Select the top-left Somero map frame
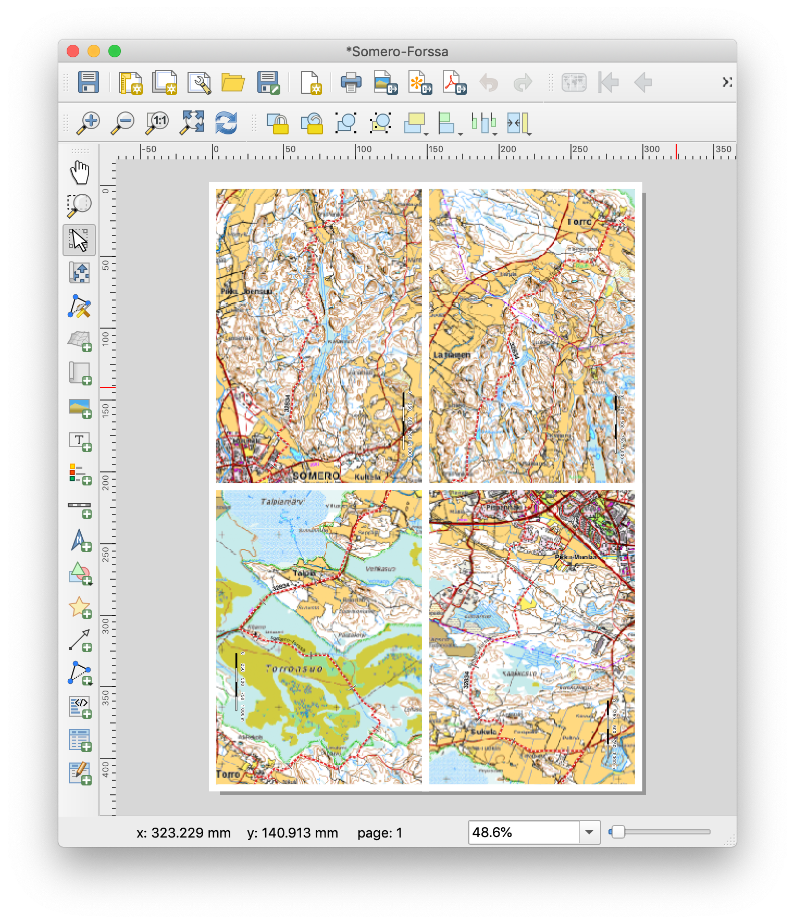Viewport: 795px width, 924px height. click(319, 336)
